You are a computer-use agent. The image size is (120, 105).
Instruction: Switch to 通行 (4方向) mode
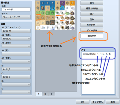[x=92, y=8]
